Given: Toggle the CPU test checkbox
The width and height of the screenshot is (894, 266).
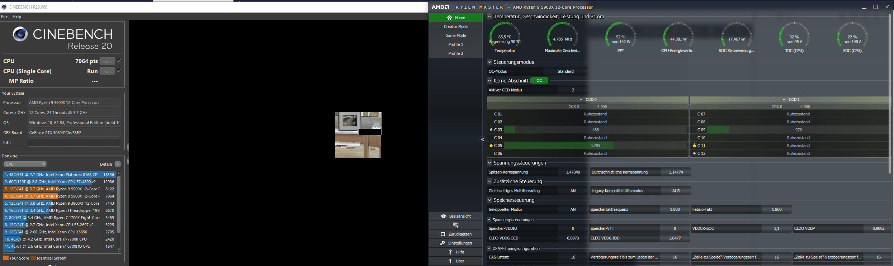Looking at the screenshot, I should pos(119,61).
